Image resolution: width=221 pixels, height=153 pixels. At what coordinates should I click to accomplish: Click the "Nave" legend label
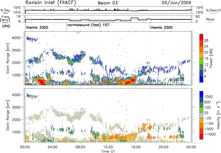[x=210, y=19]
